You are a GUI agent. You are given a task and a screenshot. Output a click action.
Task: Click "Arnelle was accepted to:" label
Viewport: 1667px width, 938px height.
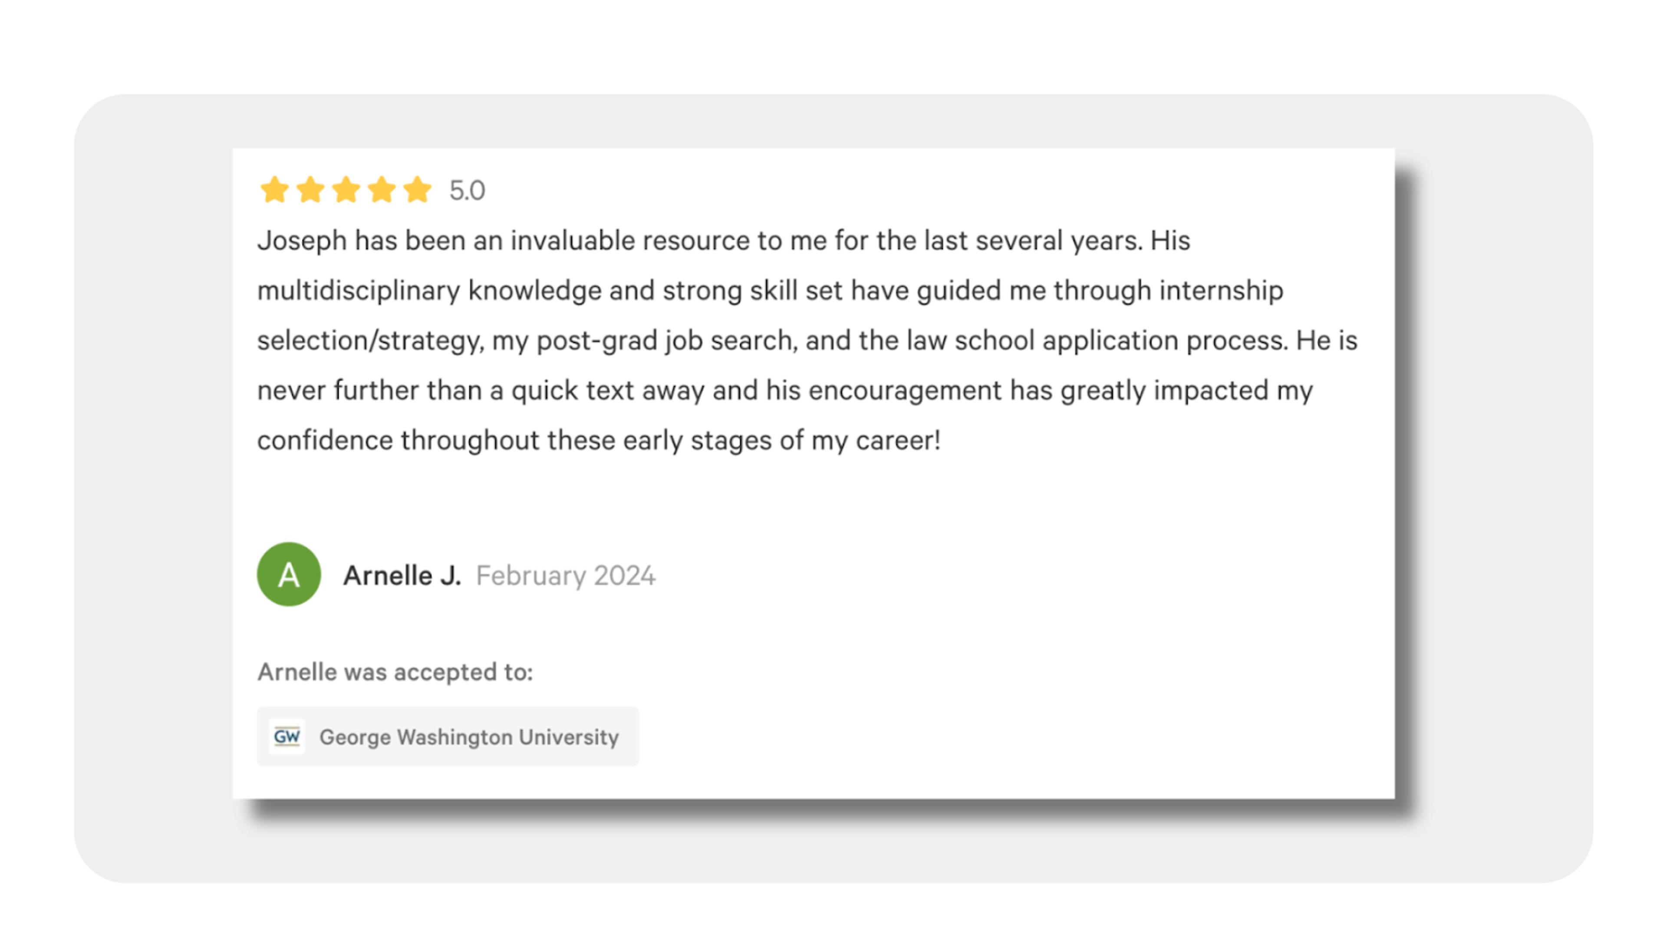pyautogui.click(x=395, y=672)
